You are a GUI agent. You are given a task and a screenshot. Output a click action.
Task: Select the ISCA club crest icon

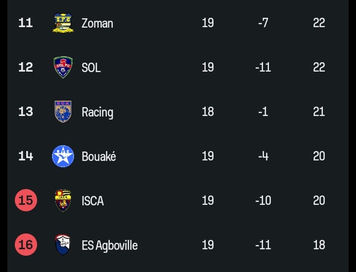[x=63, y=200]
